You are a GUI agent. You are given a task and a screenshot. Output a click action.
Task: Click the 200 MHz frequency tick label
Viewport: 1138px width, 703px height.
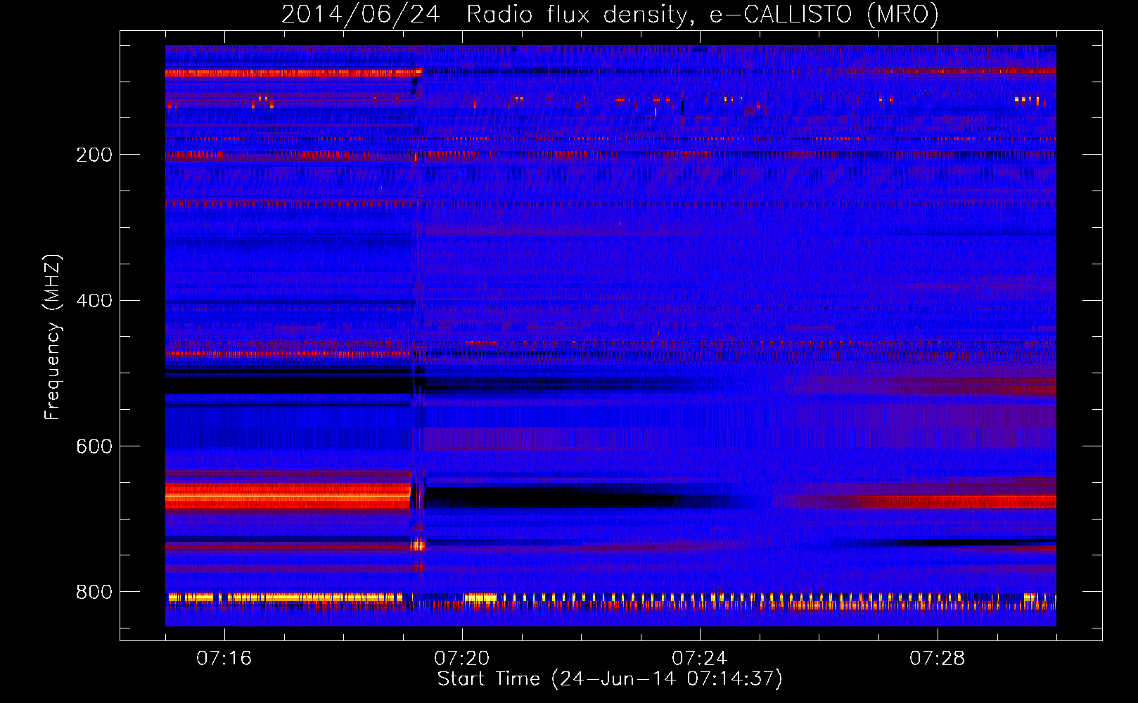click(x=94, y=155)
